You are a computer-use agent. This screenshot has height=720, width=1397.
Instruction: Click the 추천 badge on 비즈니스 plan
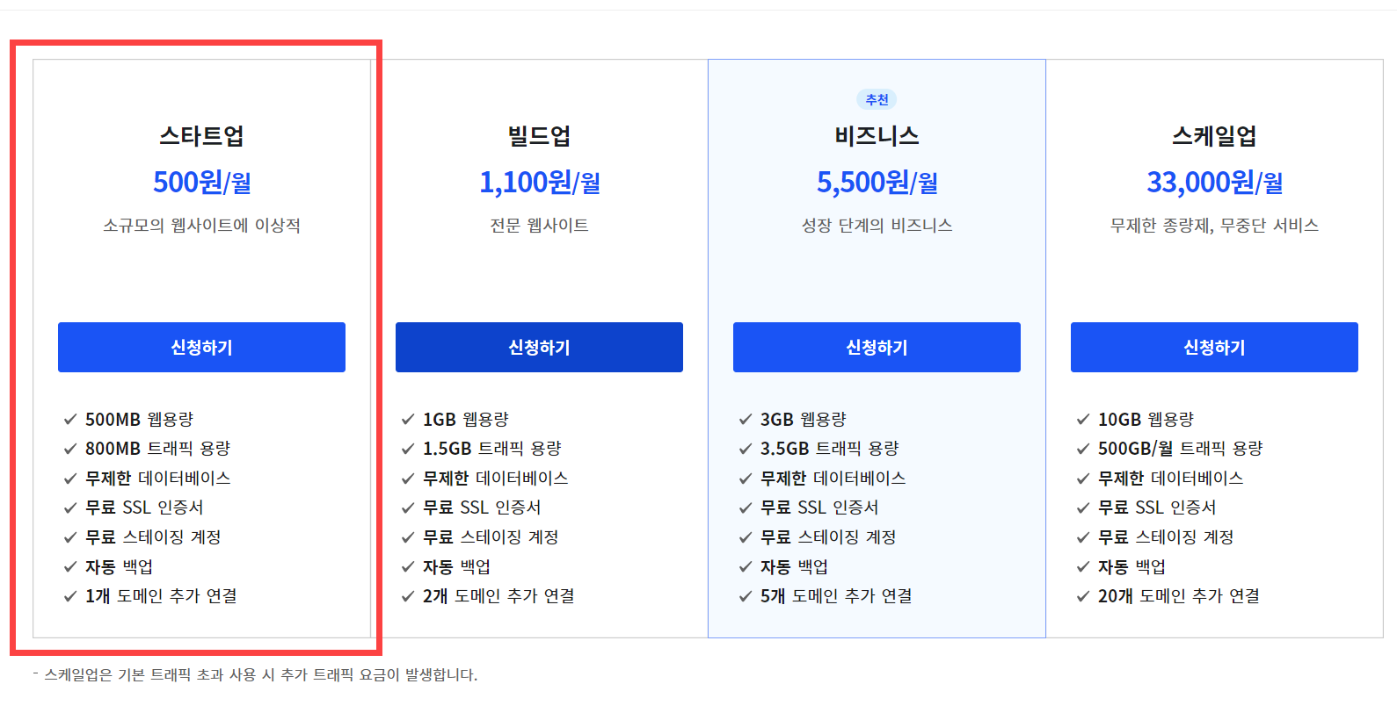(876, 99)
